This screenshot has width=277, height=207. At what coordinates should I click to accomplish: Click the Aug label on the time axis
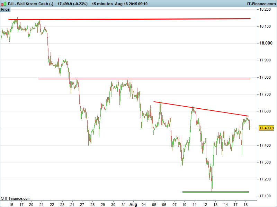(x=133, y=204)
